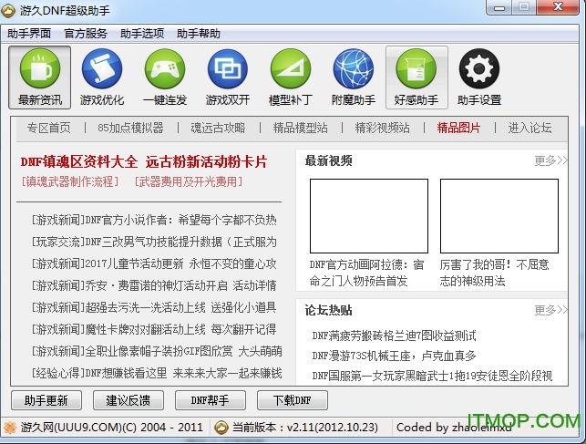Image resolution: width=586 pixels, height=444 pixels.
Task: Open forum post DNF漫游73S机械王座
Action: [395, 356]
